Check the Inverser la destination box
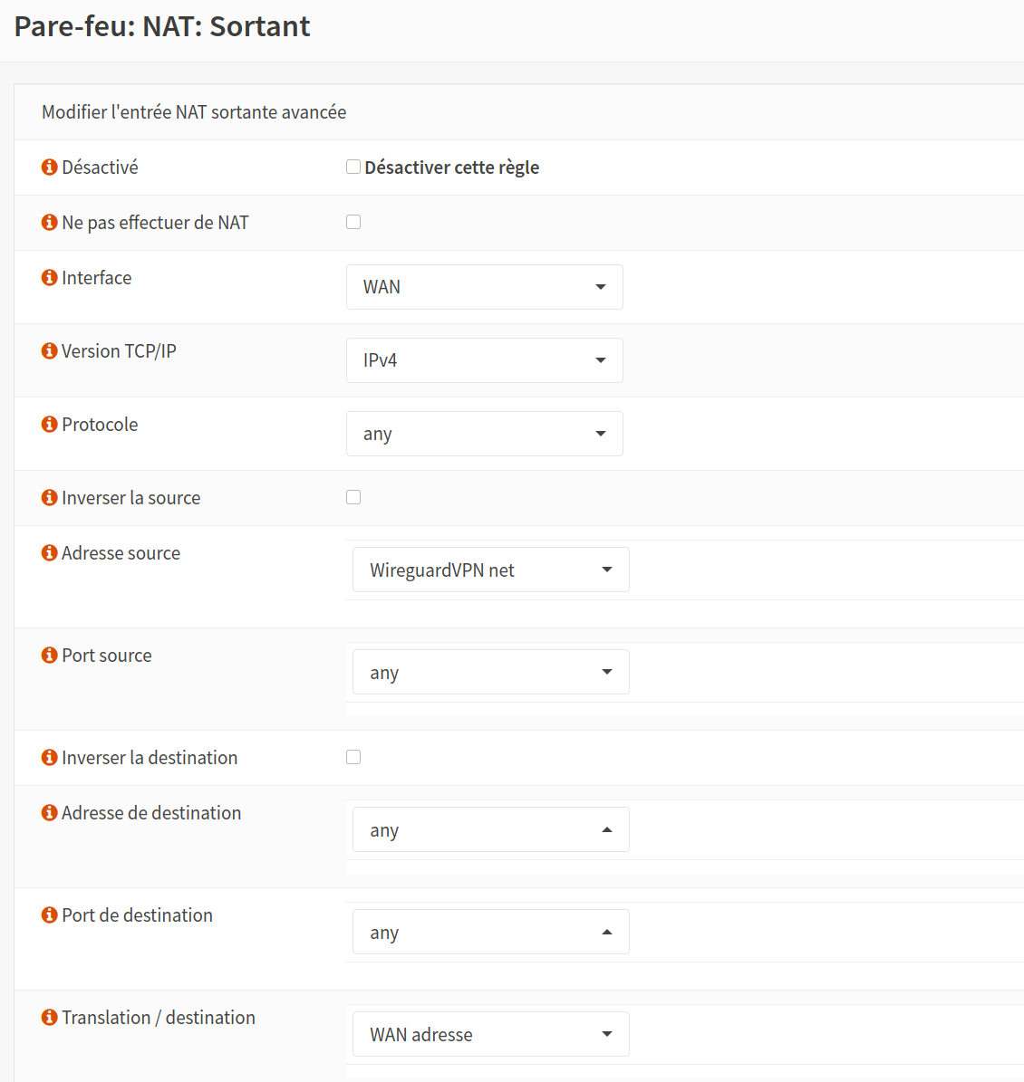The height and width of the screenshot is (1082, 1024). tap(353, 757)
